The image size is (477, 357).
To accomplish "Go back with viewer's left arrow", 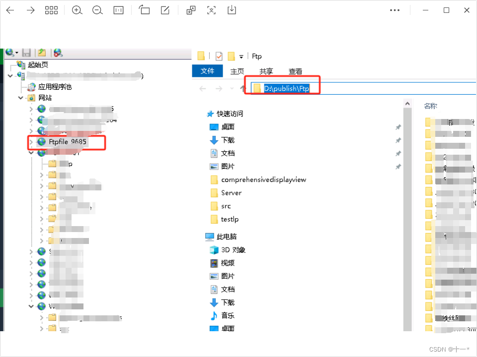I will point(10,10).
